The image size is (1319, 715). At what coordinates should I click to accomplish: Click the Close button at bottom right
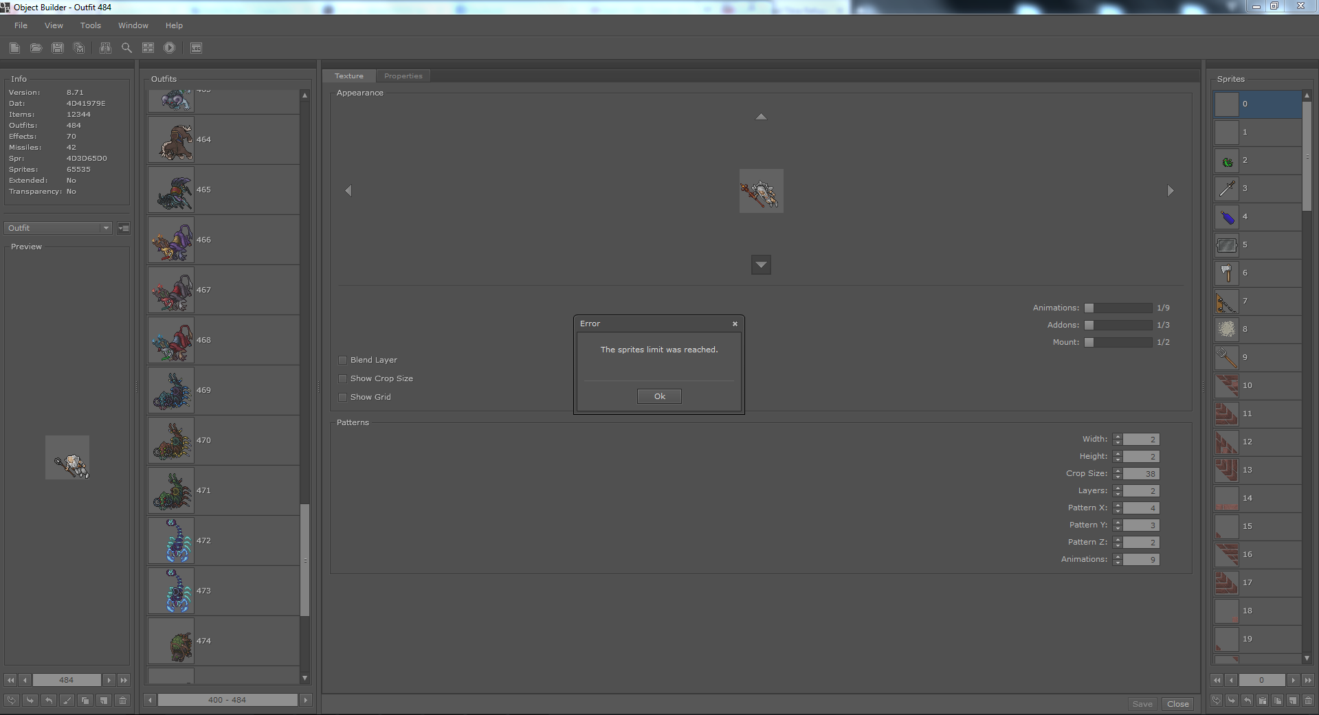tap(1177, 704)
